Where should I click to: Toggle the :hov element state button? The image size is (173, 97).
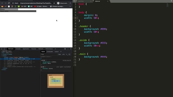[59, 54]
